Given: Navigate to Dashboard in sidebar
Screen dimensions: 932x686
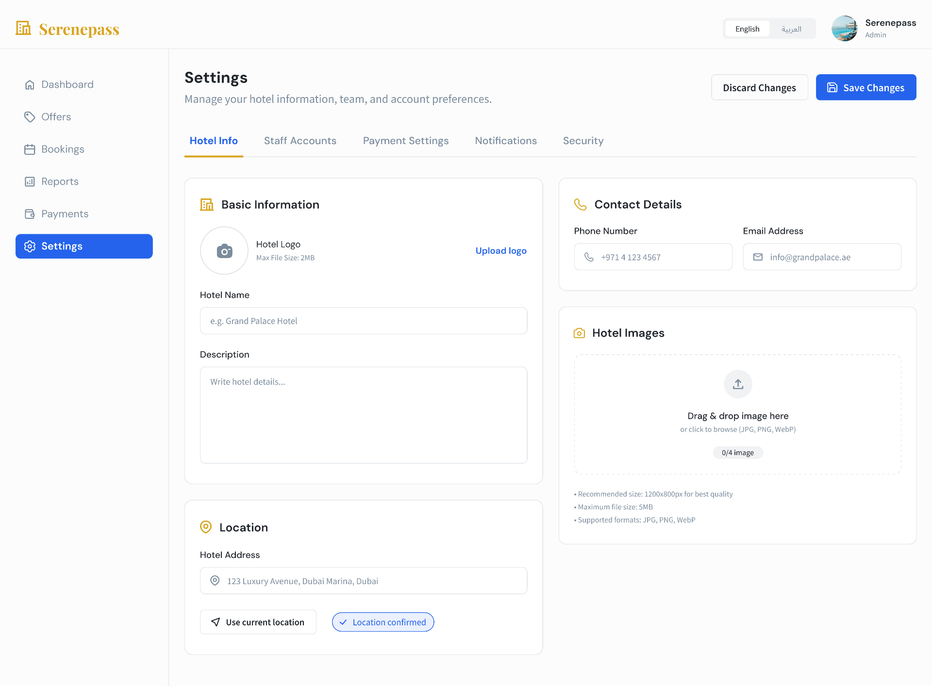Looking at the screenshot, I should (84, 84).
